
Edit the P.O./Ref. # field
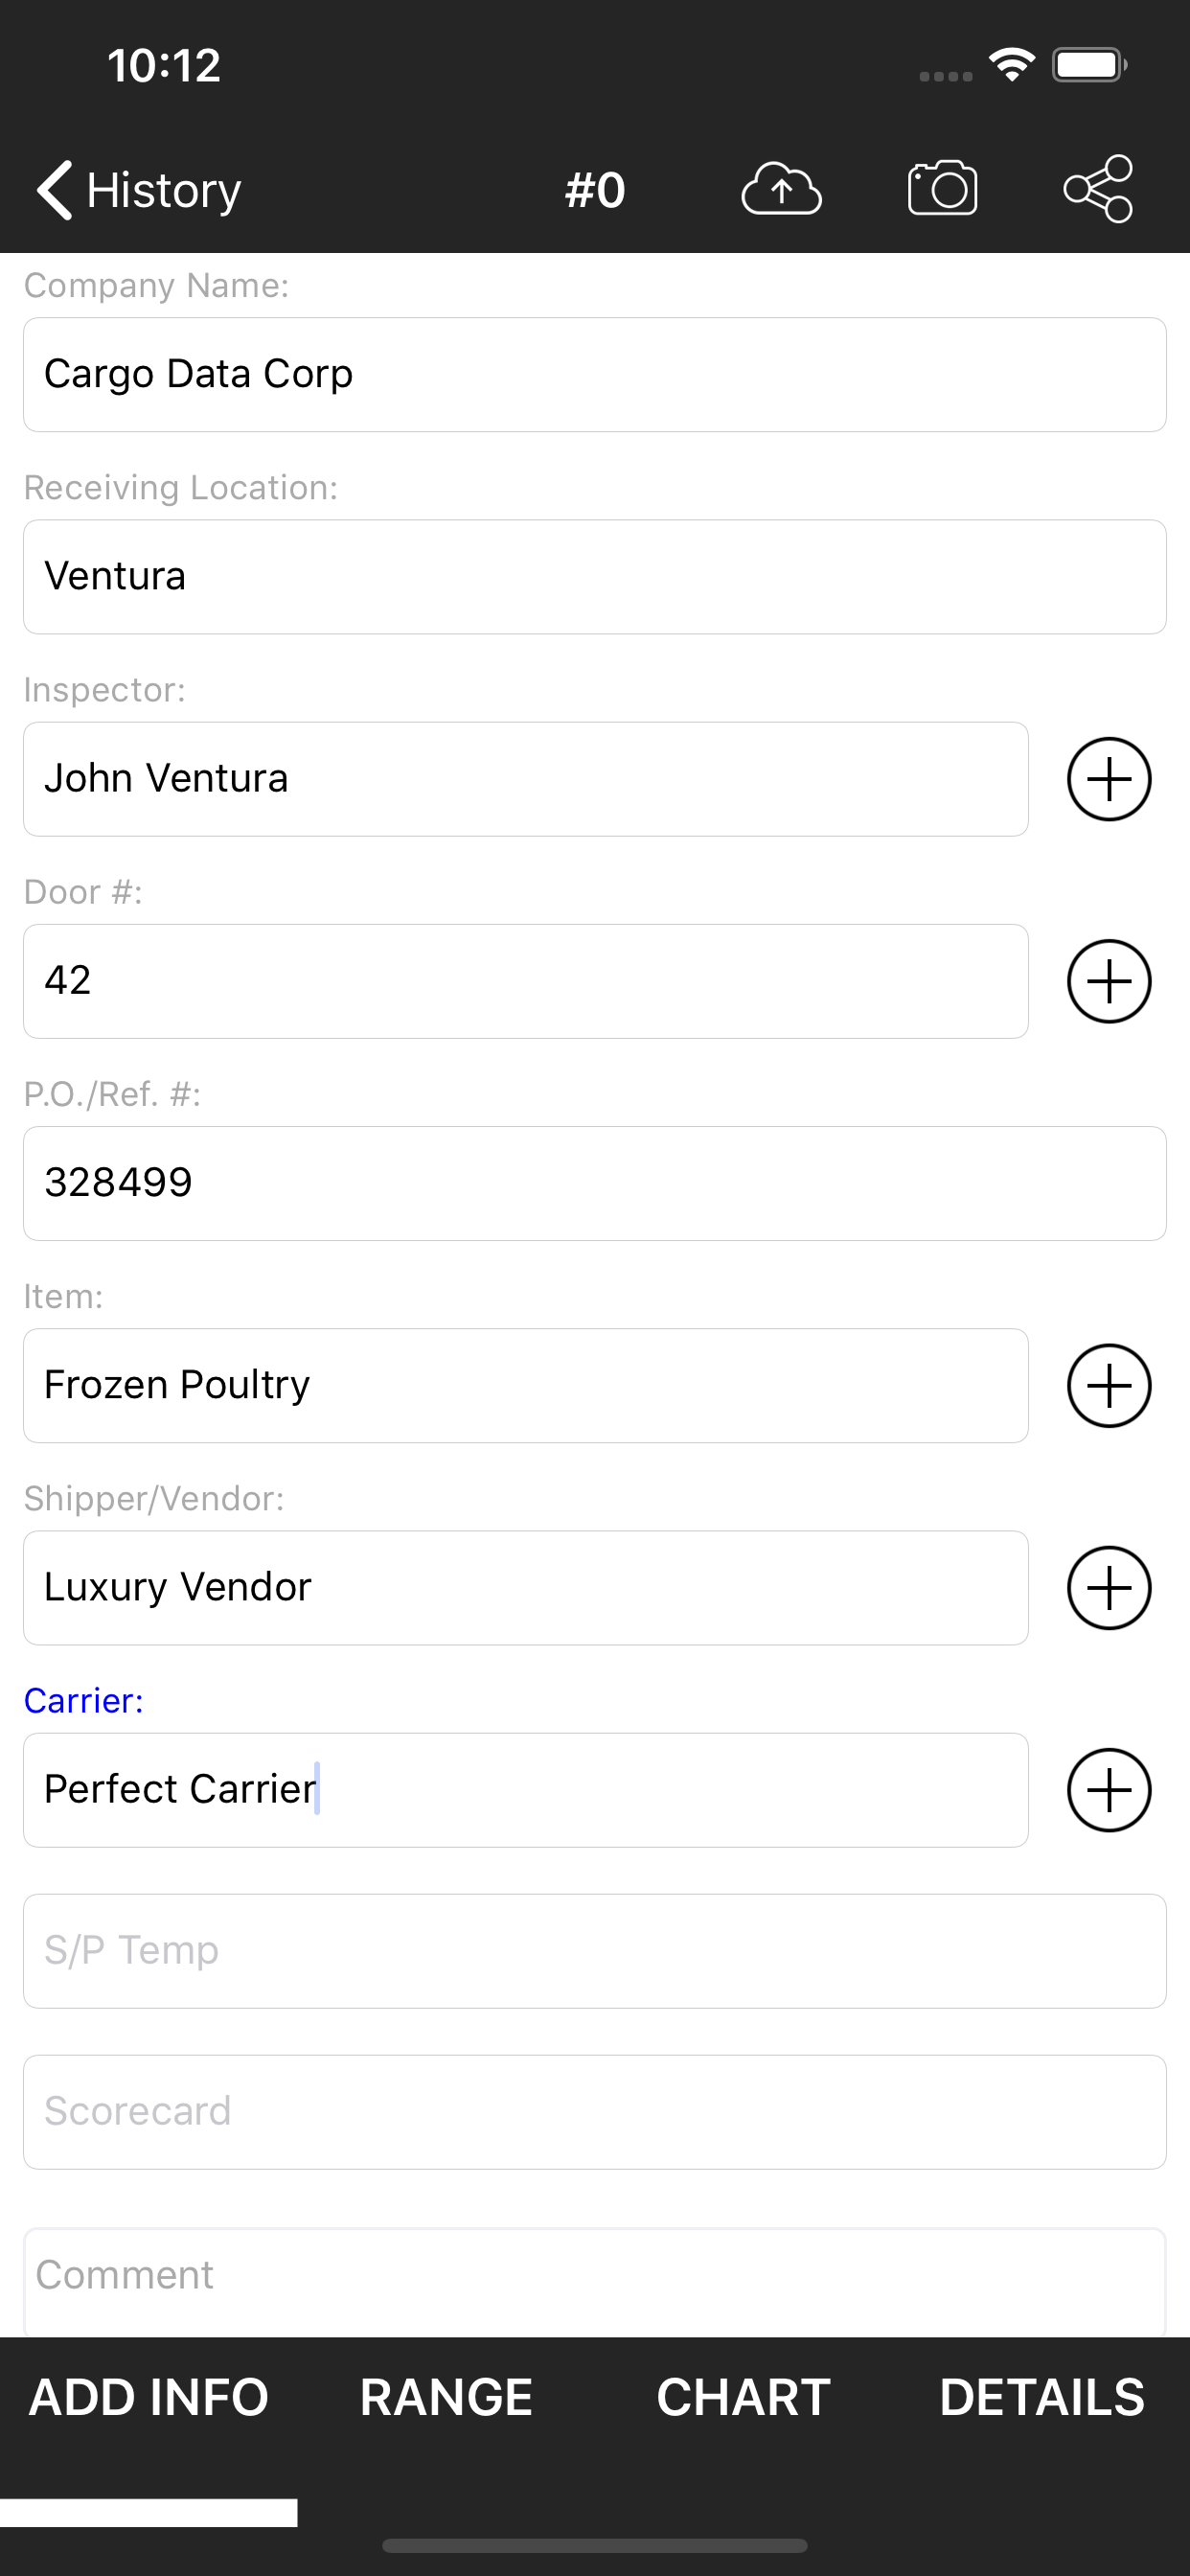pyautogui.click(x=595, y=1183)
